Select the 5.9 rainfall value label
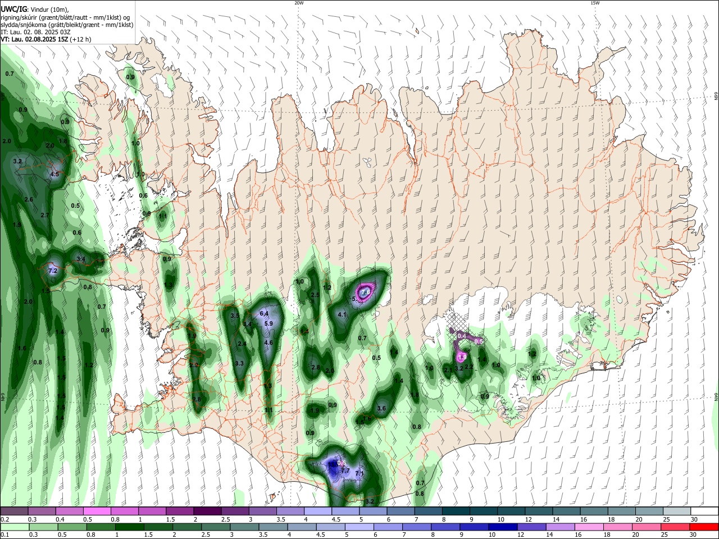This screenshot has width=719, height=539. (269, 323)
